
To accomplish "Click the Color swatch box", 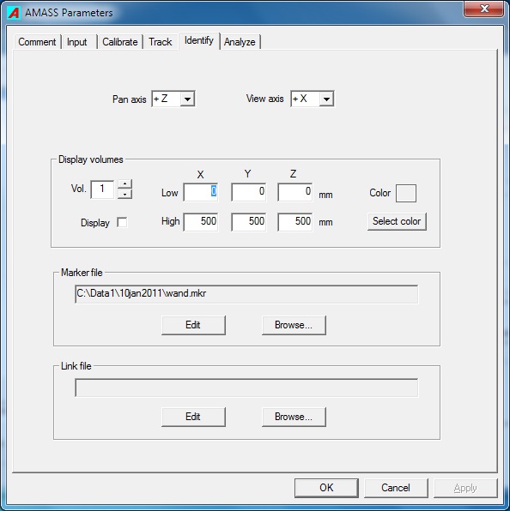I will point(406,193).
